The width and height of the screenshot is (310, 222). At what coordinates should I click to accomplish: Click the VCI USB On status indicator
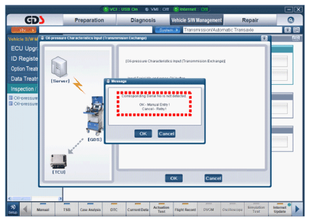click(121, 9)
